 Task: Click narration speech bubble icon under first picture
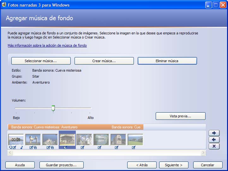click(x=11, y=147)
